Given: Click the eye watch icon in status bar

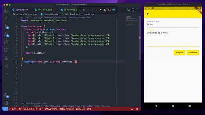Looking at the screenshot, I should tap(20, 109).
